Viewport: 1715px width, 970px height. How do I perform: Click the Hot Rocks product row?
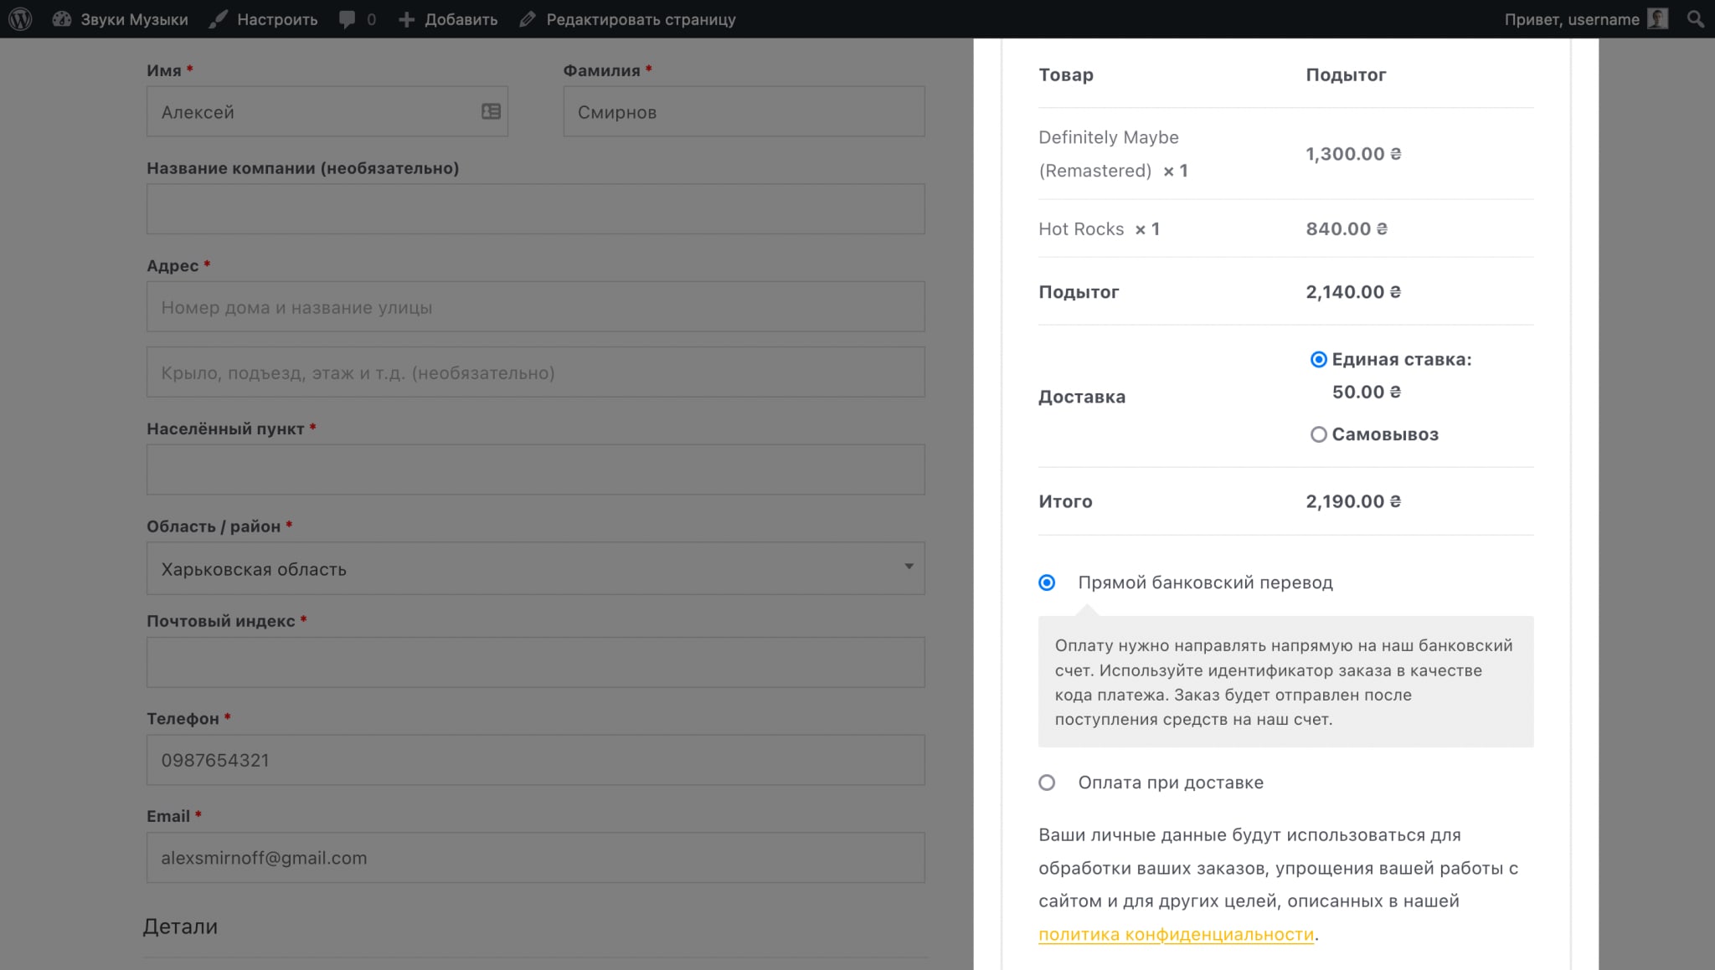click(1285, 228)
